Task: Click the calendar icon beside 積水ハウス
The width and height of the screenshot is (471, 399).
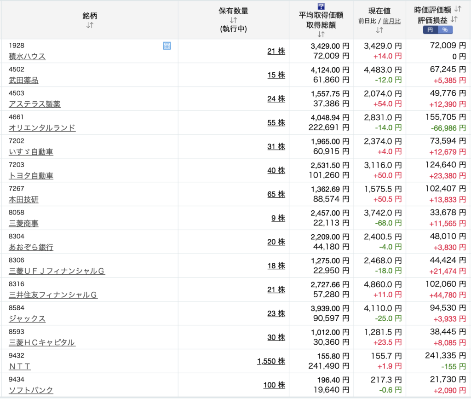Action: coord(167,46)
